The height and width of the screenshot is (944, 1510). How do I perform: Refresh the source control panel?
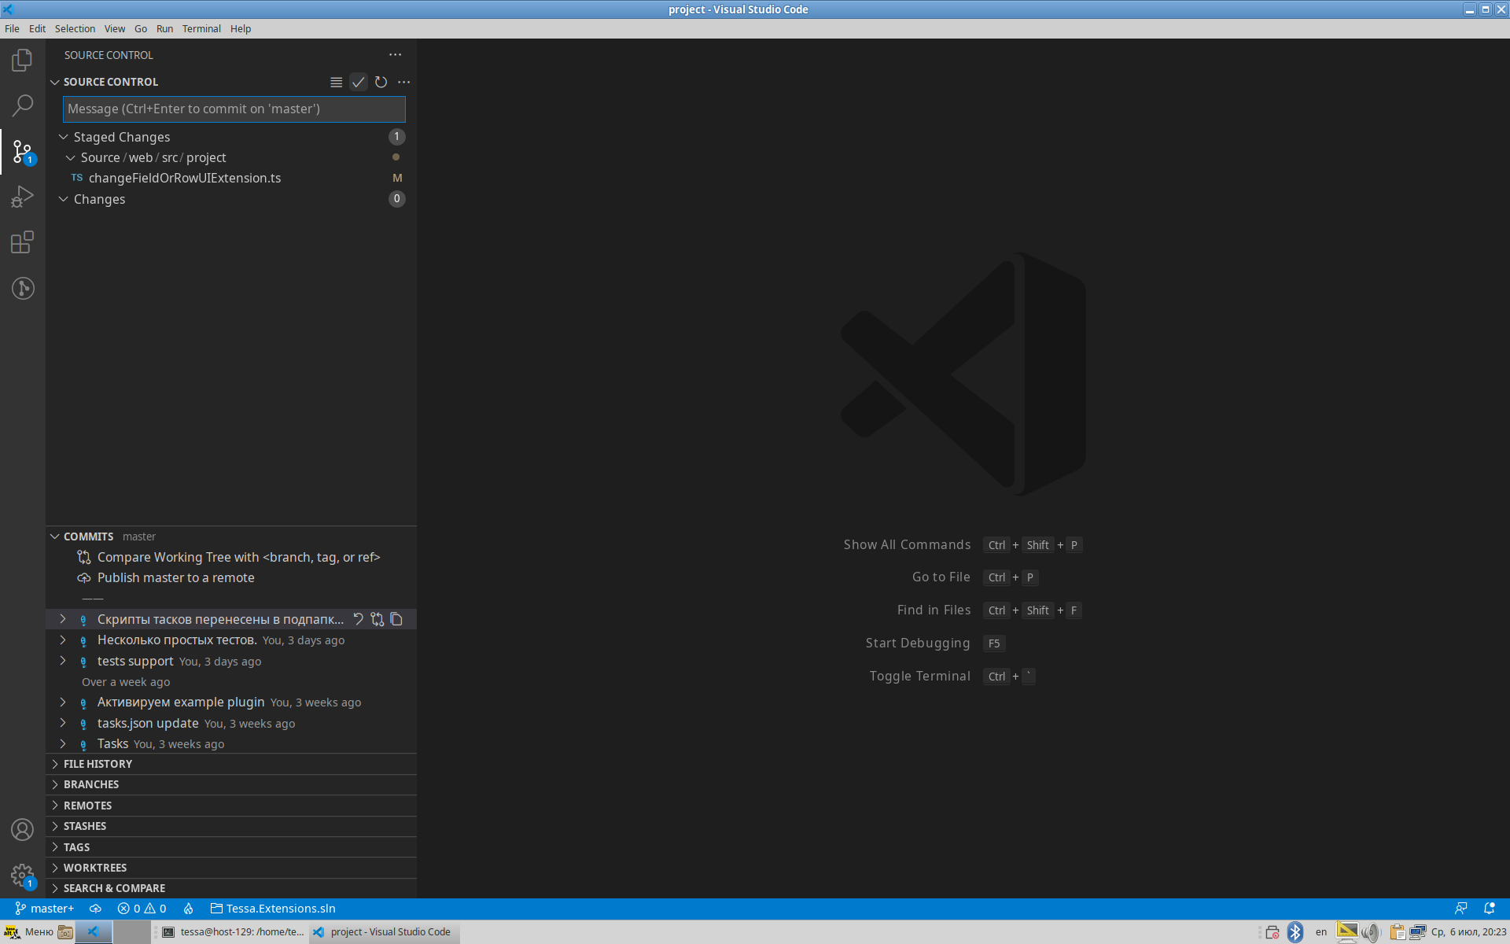click(381, 82)
